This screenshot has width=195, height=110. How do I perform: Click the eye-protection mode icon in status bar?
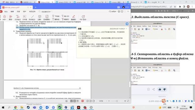pyautogui.click(x=66, y=101)
